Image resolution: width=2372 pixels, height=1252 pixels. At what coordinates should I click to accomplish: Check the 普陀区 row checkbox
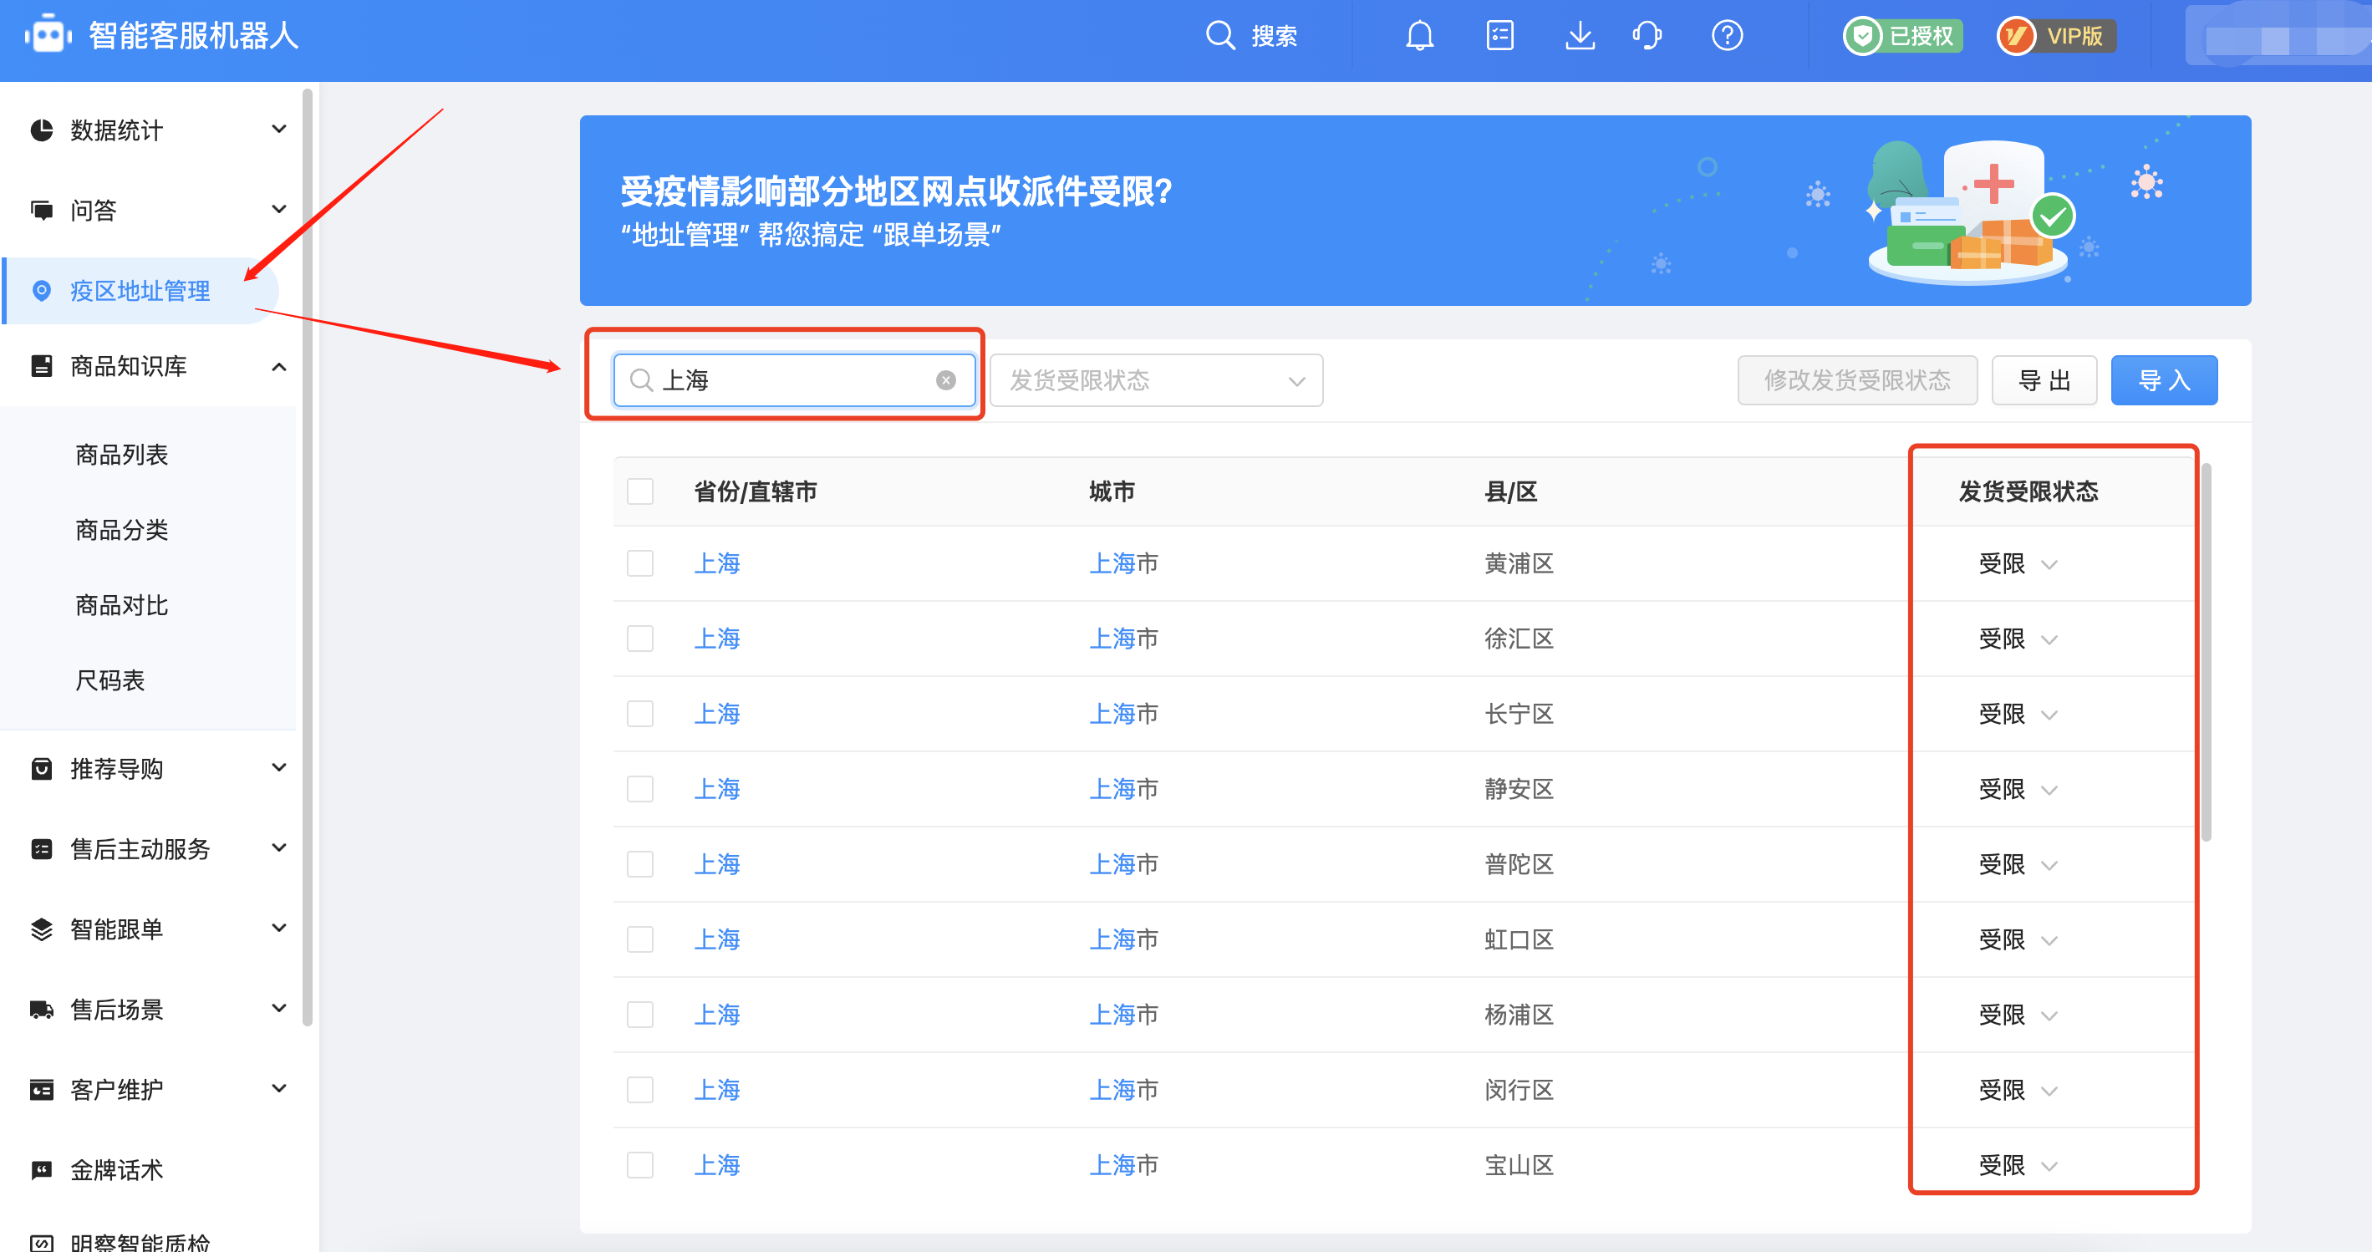pyautogui.click(x=640, y=863)
